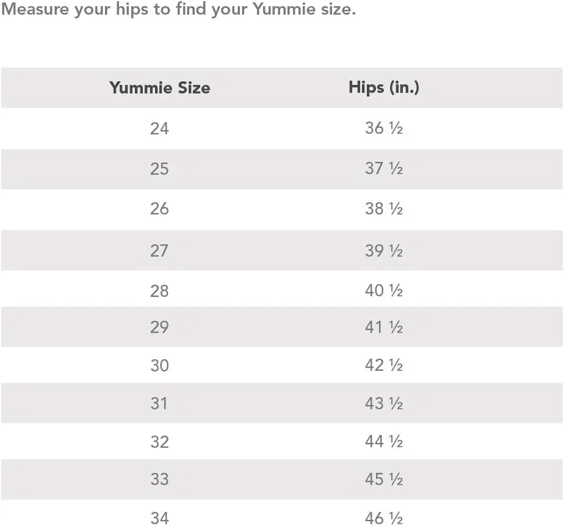
Task: Click the Hips (in.) column header
Action: coord(384,87)
